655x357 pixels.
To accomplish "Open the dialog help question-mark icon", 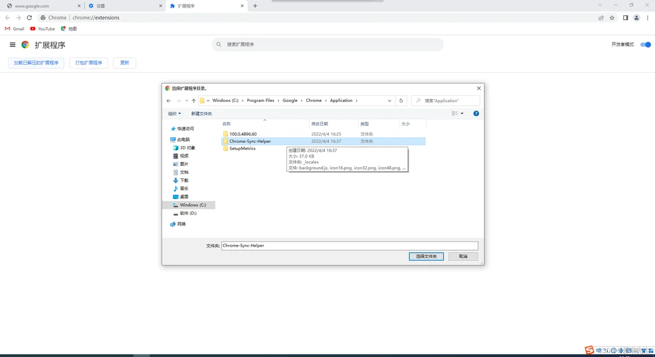I will point(476,113).
